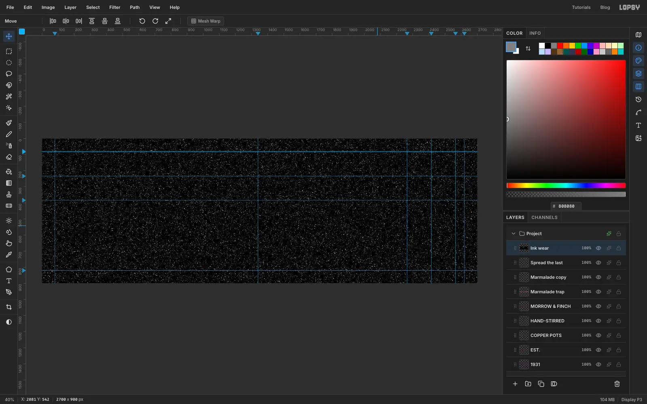The width and height of the screenshot is (647, 404).
Task: Toggle visibility of MORROW & FINCH layer
Action: pyautogui.click(x=598, y=306)
